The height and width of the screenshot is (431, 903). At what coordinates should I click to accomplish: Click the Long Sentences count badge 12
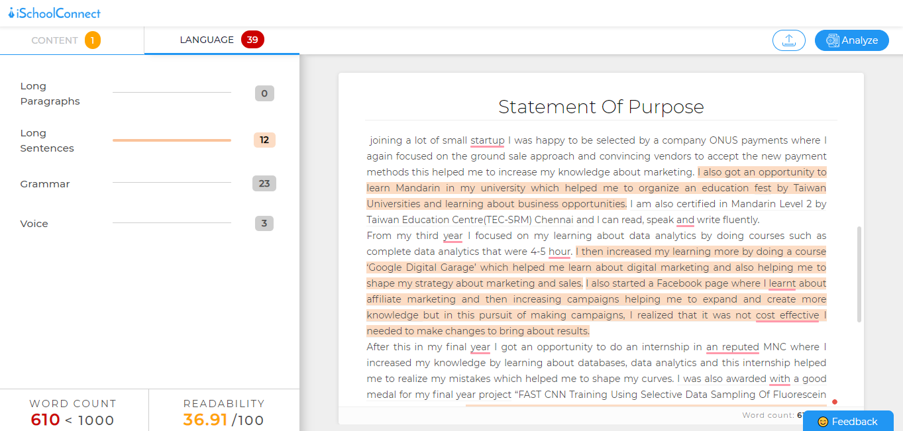[264, 140]
